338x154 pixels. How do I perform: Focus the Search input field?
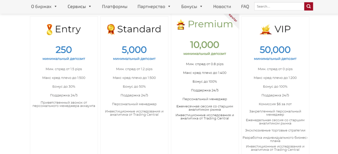[x=279, y=7]
